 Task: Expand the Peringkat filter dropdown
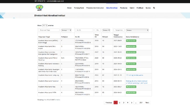pyautogui.click(x=66, y=30)
